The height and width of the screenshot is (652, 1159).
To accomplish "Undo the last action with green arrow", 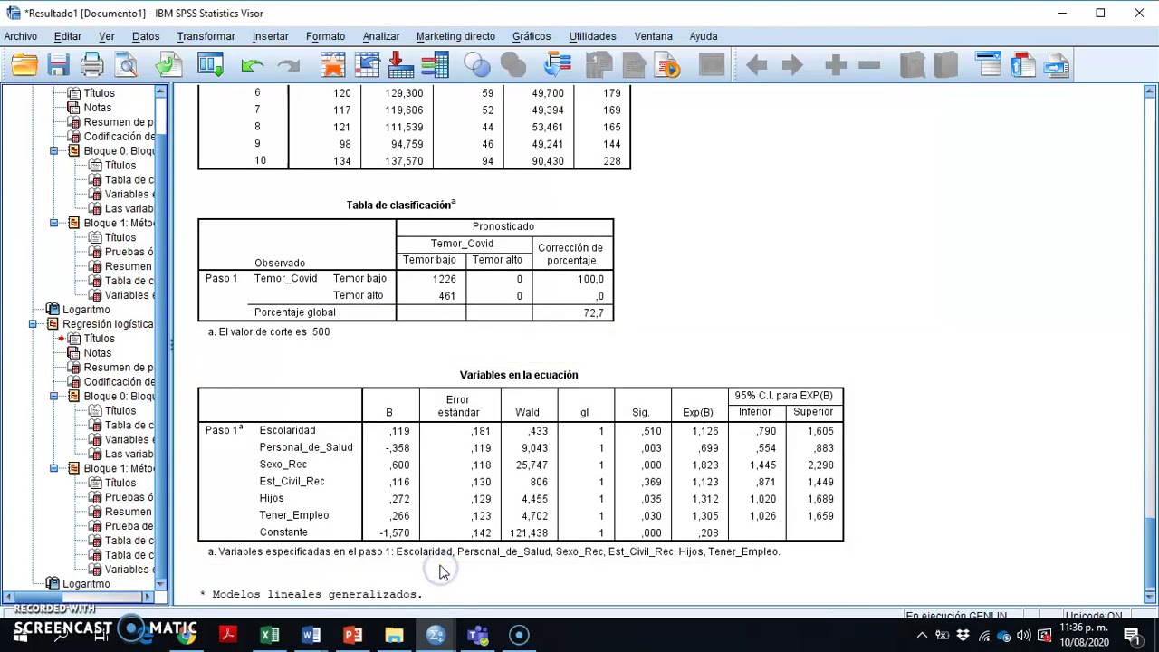I will pyautogui.click(x=253, y=65).
